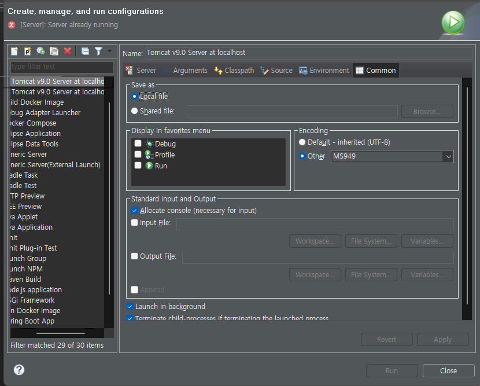Image resolution: width=480 pixels, height=386 pixels.
Task: Switch to the Environment tab
Action: [x=324, y=71]
